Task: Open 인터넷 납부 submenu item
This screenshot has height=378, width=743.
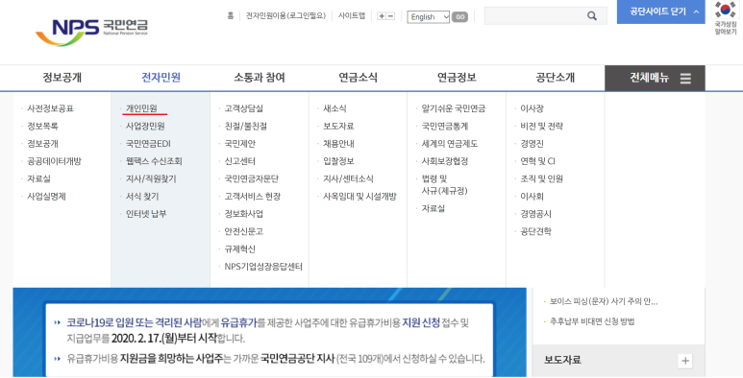Action: [x=146, y=214]
